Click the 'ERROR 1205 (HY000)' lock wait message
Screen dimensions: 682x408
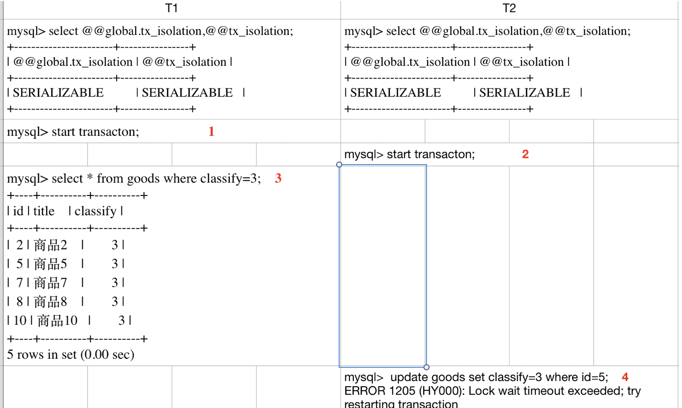tap(492, 398)
